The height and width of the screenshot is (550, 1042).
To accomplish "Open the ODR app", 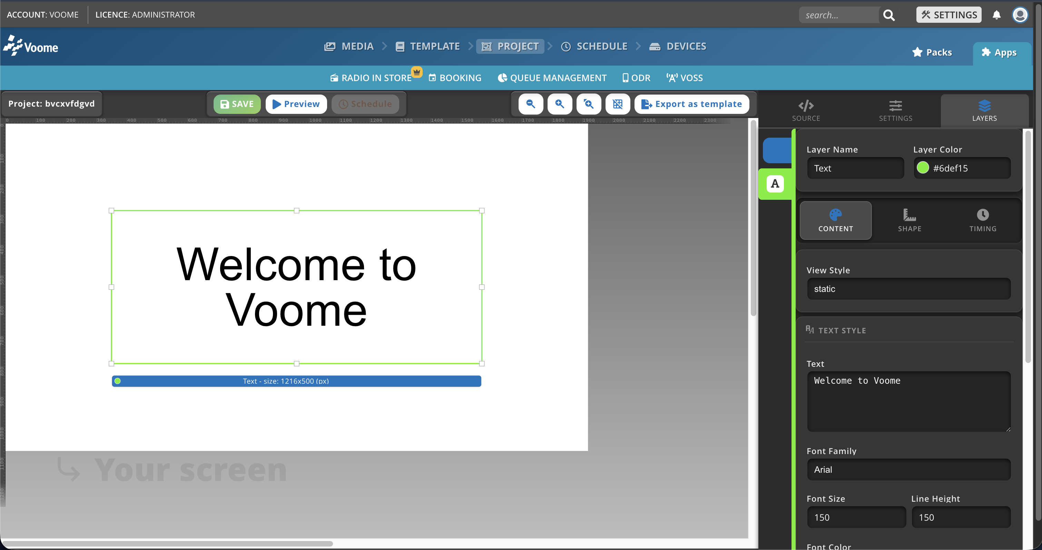I will 636,78.
